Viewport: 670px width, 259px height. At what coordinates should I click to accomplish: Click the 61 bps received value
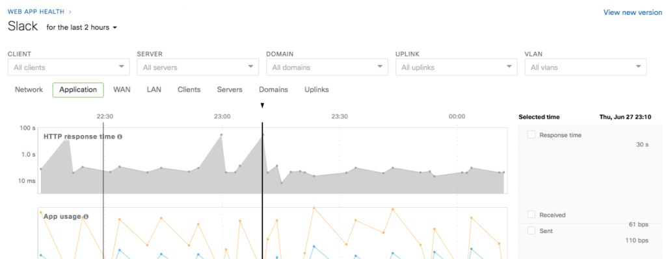639,224
